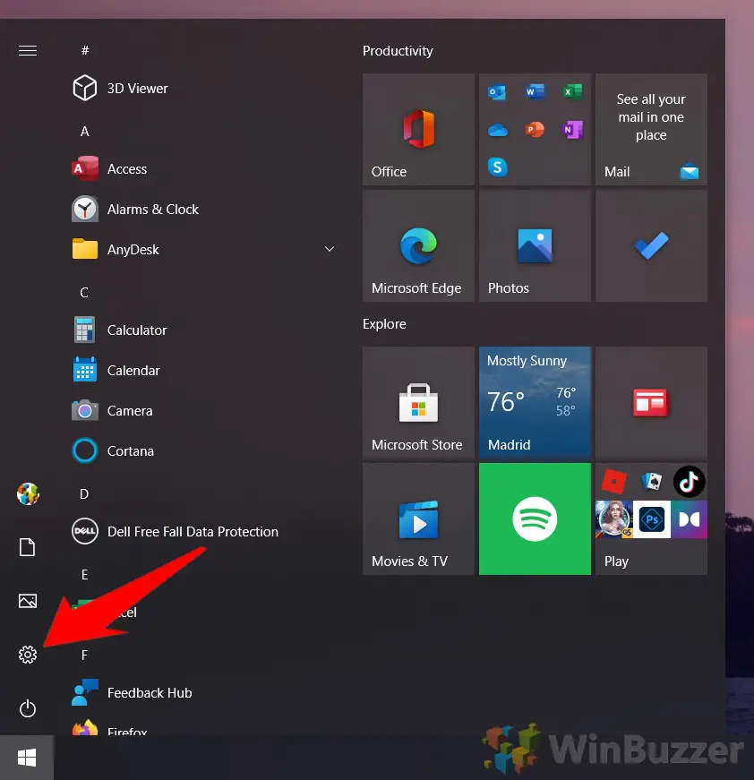The image size is (754, 780).
Task: Open the Office tile
Action: pyautogui.click(x=418, y=129)
